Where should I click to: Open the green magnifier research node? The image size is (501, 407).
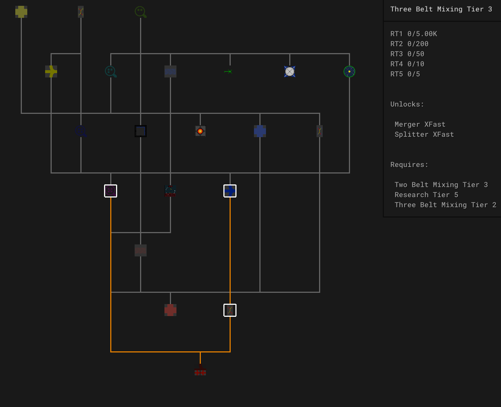[140, 12]
